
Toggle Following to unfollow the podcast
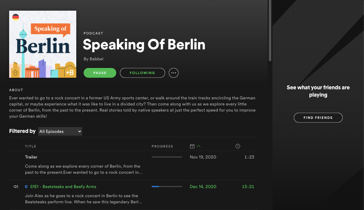[x=142, y=73]
